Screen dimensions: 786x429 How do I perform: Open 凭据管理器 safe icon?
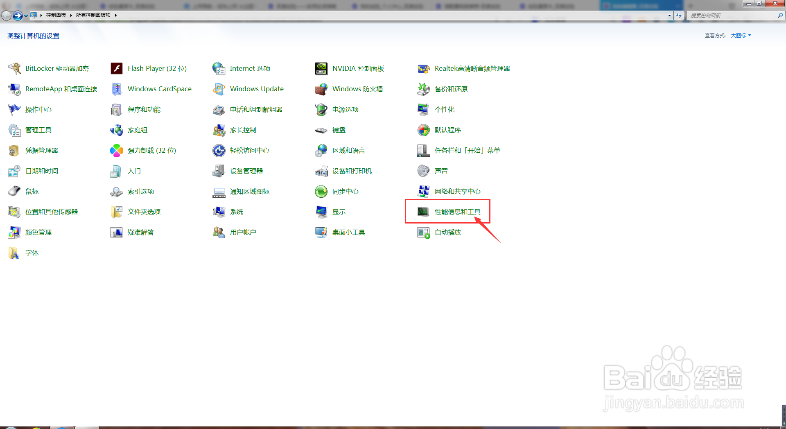pyautogui.click(x=14, y=150)
